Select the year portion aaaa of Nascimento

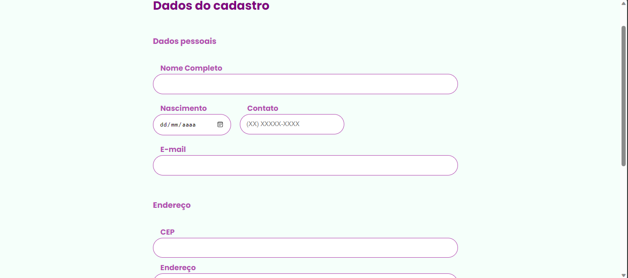click(x=189, y=125)
